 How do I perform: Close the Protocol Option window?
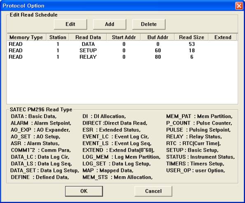click(x=239, y=6)
